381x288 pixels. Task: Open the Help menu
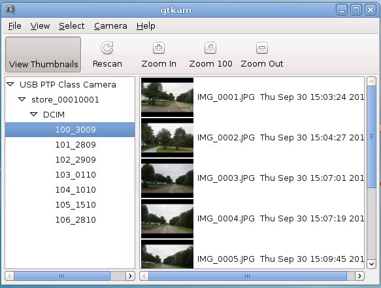146,25
